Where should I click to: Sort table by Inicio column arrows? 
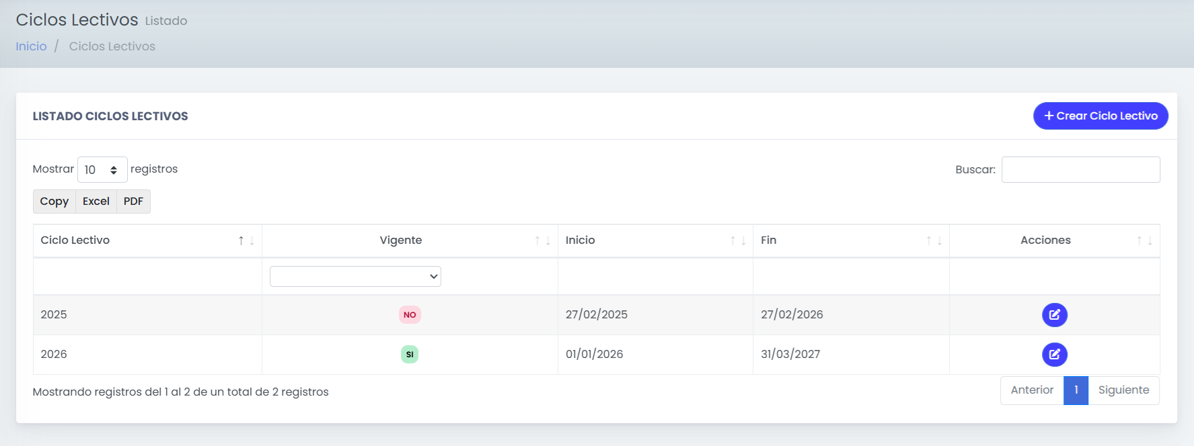(738, 240)
